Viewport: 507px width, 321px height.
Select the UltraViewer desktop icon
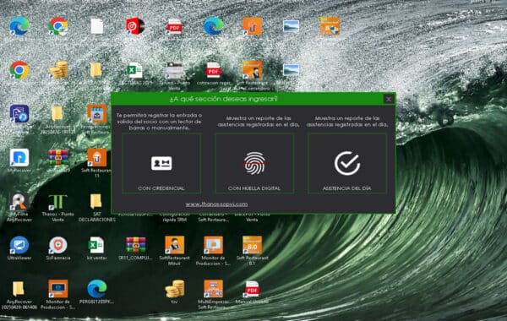19,248
